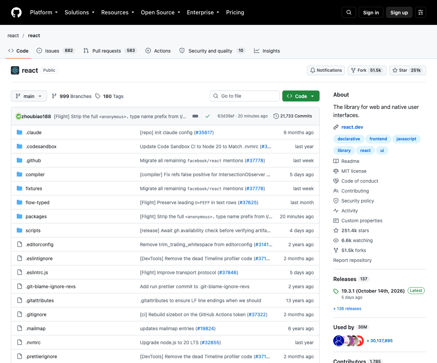Open the compiler folder
This screenshot has width=437, height=363.
[35, 174]
